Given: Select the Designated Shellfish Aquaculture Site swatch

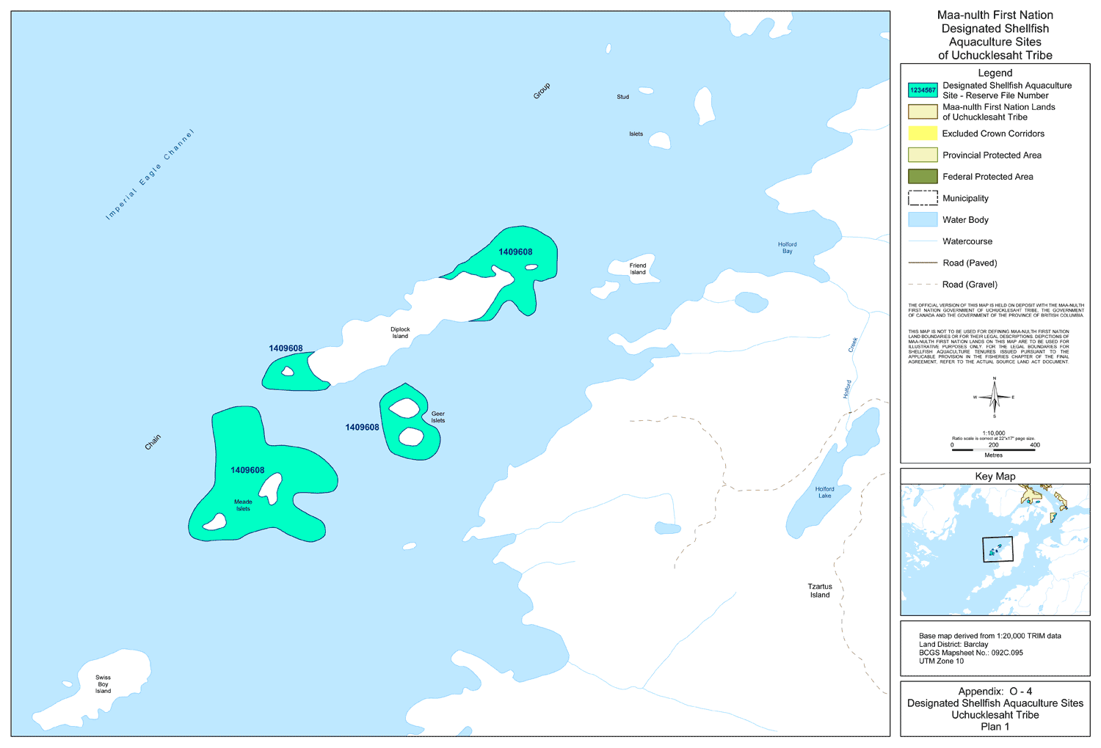Looking at the screenshot, I should coord(923,90).
